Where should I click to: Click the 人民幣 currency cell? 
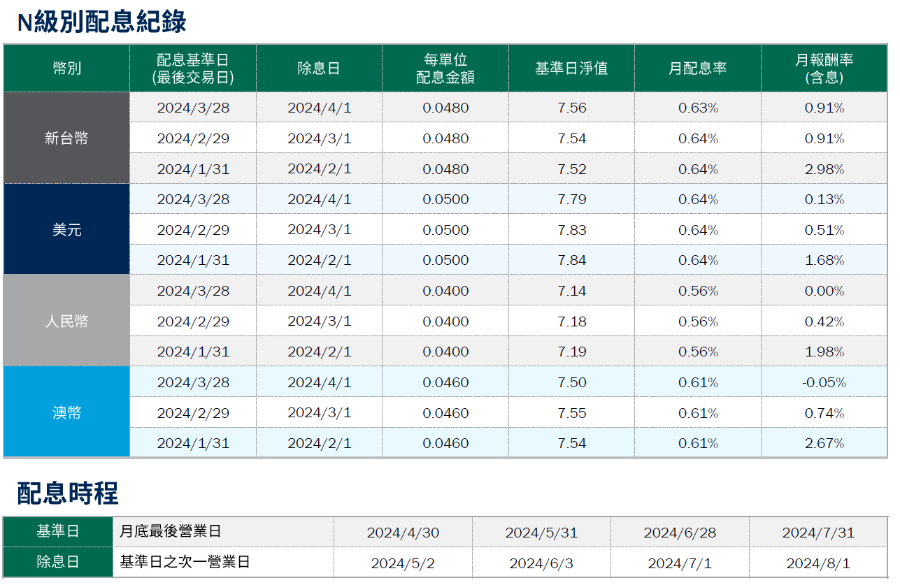tap(66, 322)
